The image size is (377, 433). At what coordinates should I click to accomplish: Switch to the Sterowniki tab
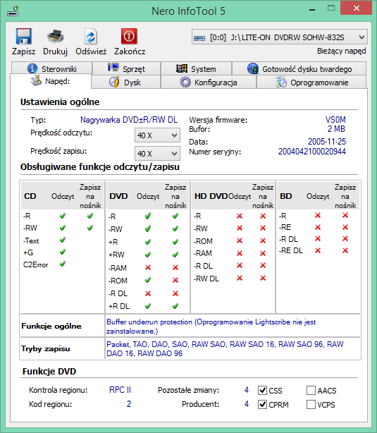51,68
